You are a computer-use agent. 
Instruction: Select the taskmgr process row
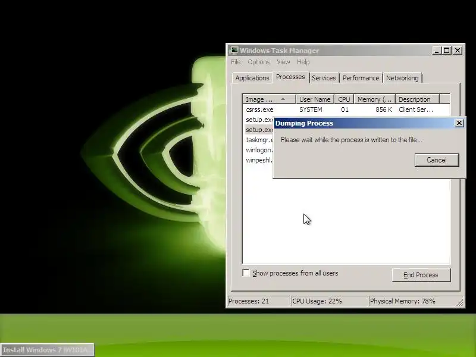click(259, 140)
